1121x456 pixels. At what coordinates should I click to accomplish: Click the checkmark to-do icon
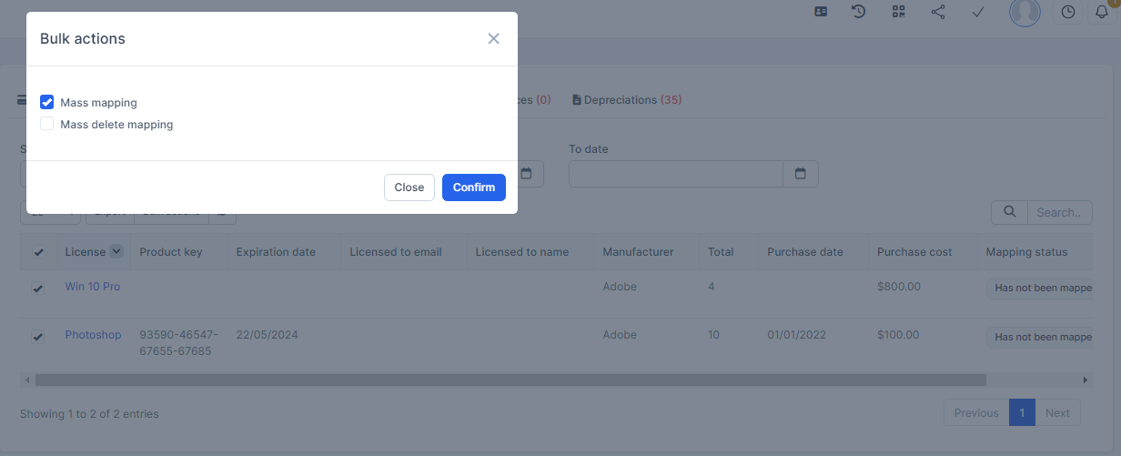click(x=978, y=12)
